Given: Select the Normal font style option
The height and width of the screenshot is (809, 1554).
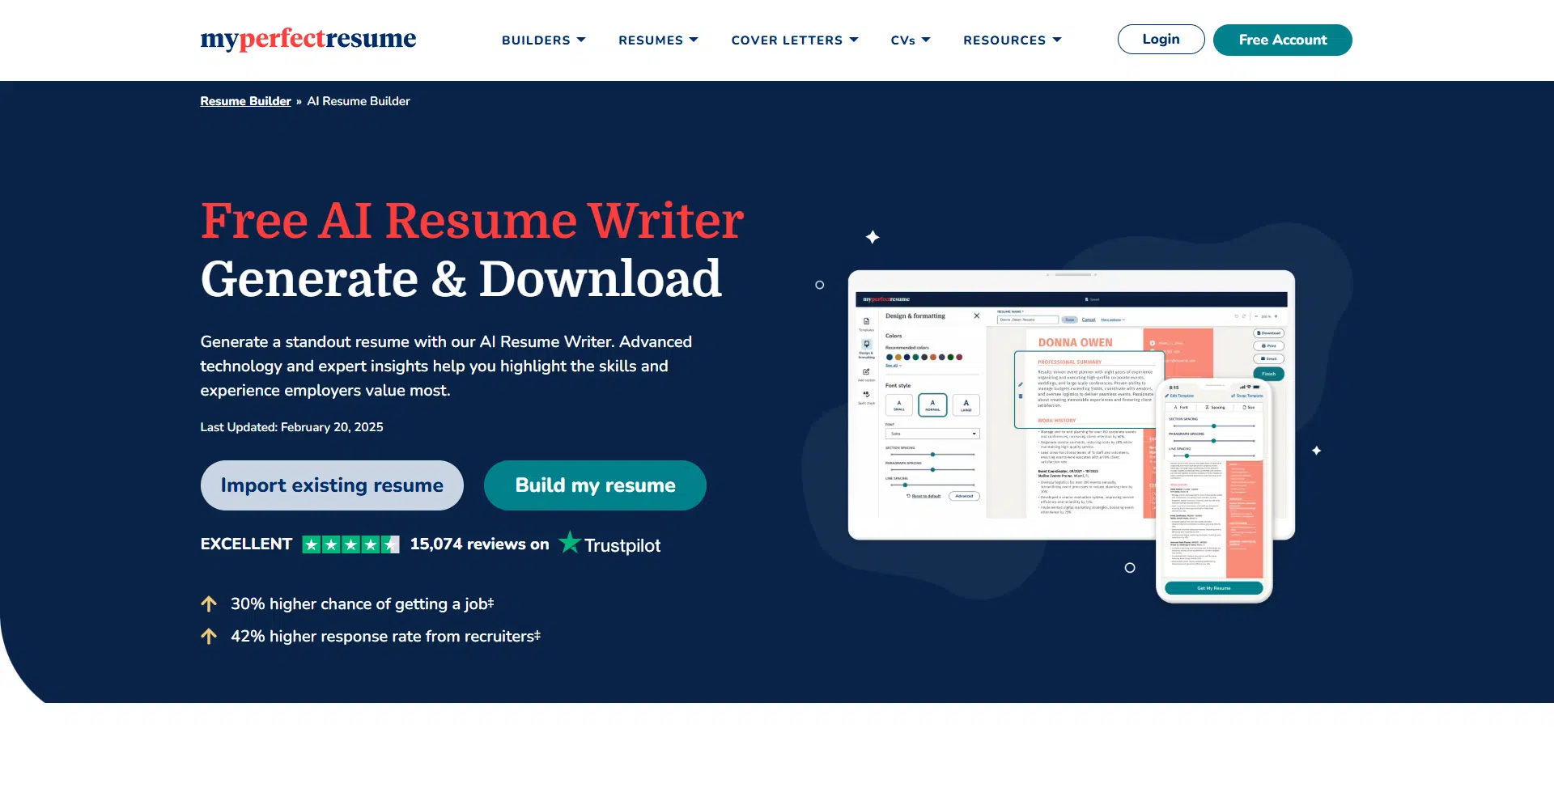Looking at the screenshot, I should coord(932,404).
